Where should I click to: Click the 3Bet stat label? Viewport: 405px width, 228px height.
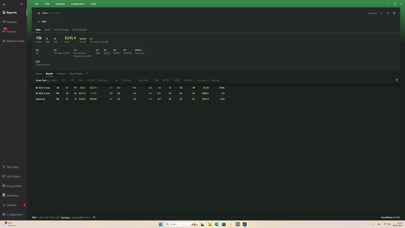click(98, 53)
